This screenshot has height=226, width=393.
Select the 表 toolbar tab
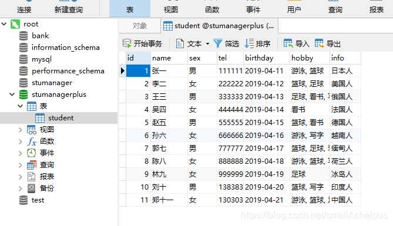click(130, 9)
